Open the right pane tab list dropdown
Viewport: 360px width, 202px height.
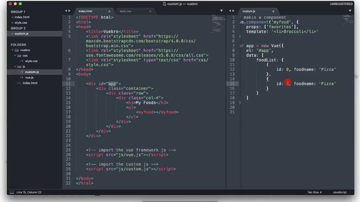click(350, 11)
